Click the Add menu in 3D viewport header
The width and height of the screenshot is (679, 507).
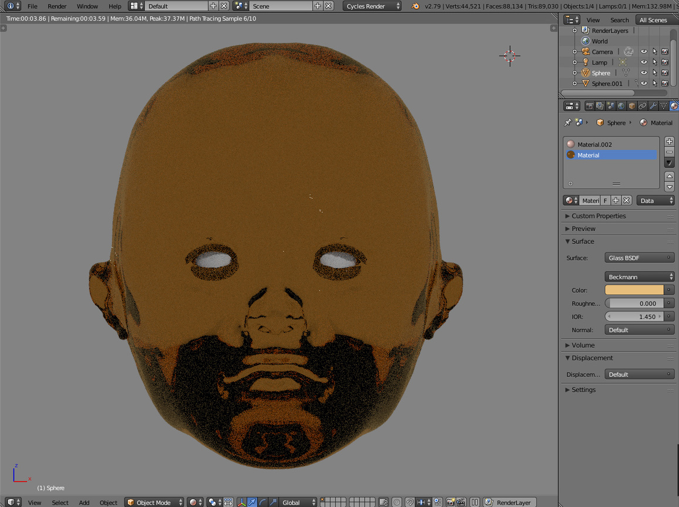84,502
